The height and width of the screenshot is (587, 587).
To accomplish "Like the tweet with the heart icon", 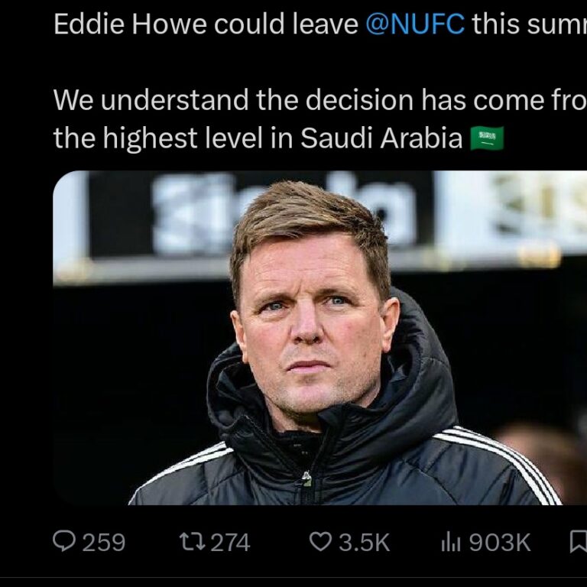I will pyautogui.click(x=319, y=542).
